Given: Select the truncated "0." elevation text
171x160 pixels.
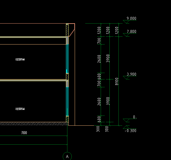Looking at the screenshot, I should pos(135,117).
